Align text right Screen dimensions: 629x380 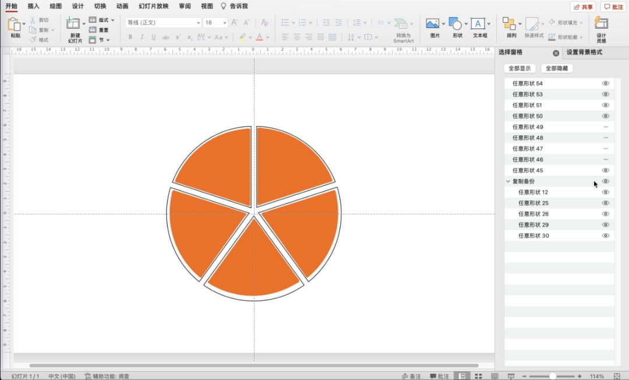coord(309,37)
